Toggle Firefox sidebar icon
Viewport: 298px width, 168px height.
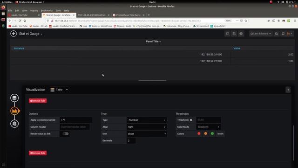(274, 21)
